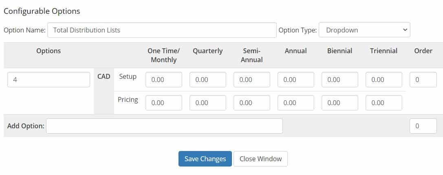Focus the Option Name text field

click(162, 30)
